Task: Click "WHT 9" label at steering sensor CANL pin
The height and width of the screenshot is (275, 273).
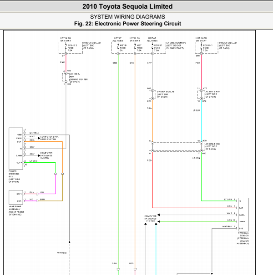Action: (231, 213)
